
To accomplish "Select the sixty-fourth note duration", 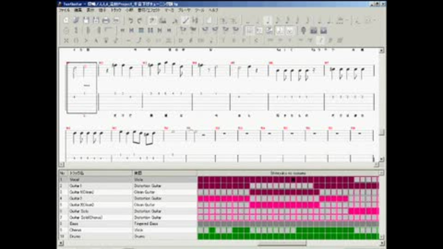I will [307, 20].
